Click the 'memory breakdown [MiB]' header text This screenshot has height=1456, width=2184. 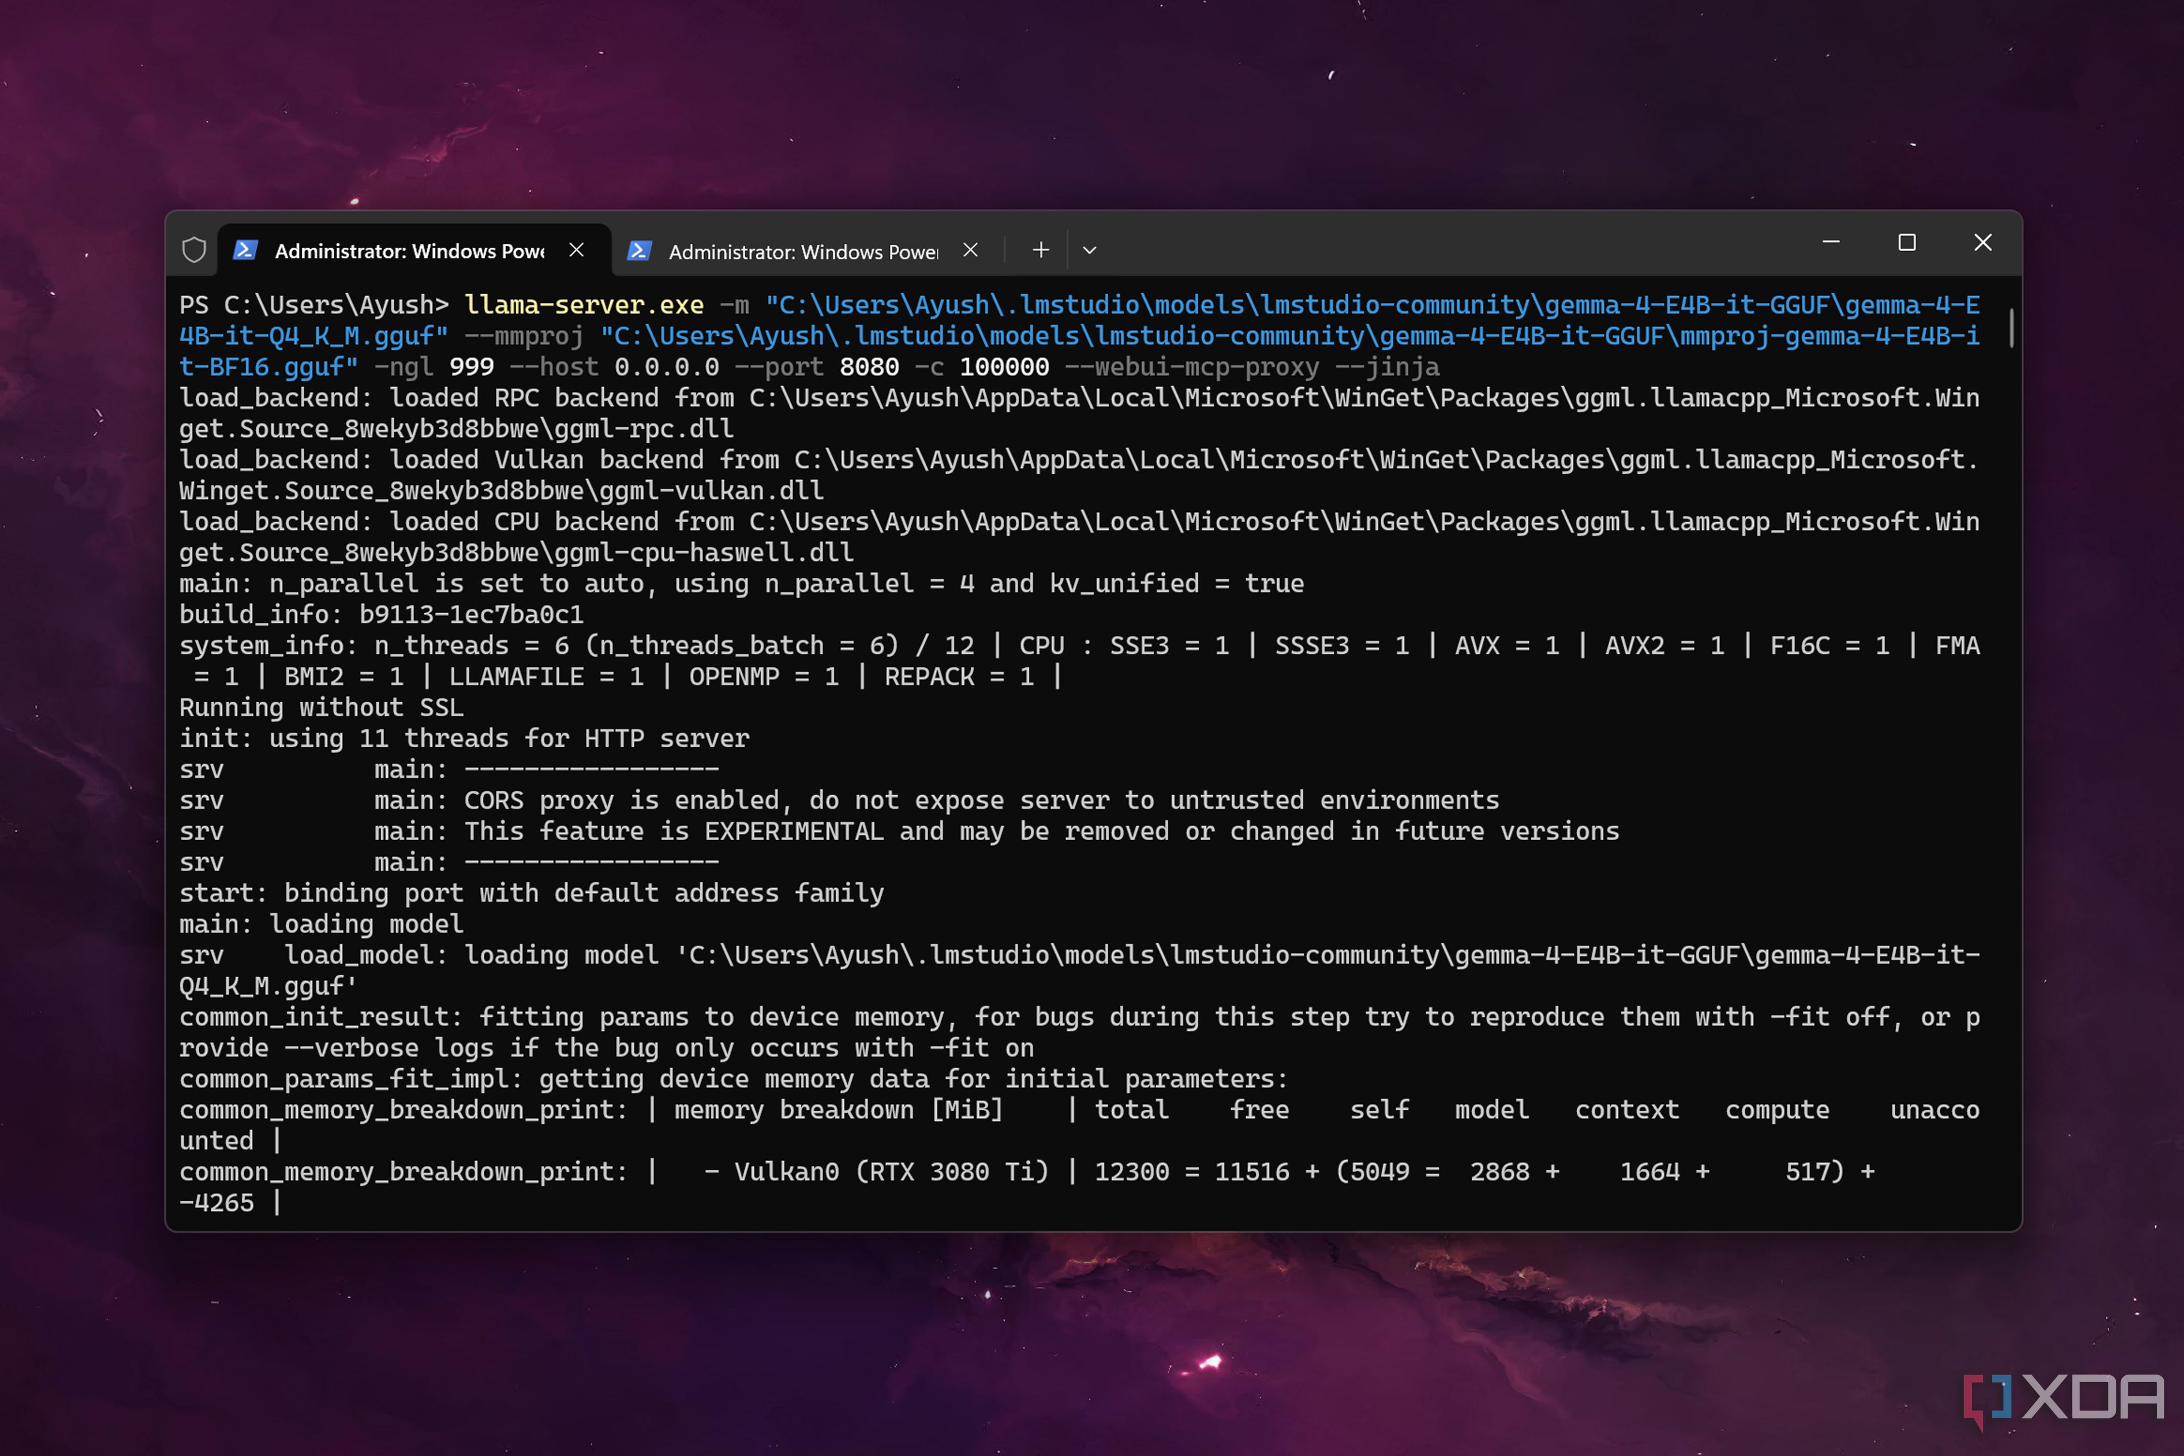point(839,1110)
